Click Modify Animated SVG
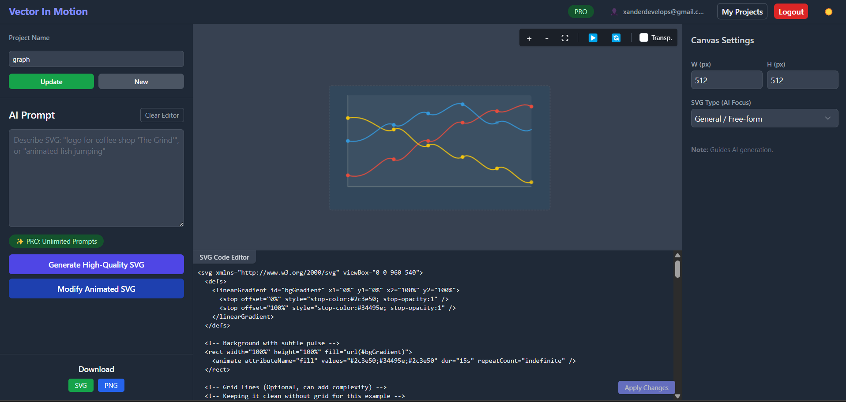The height and width of the screenshot is (402, 846). point(96,289)
